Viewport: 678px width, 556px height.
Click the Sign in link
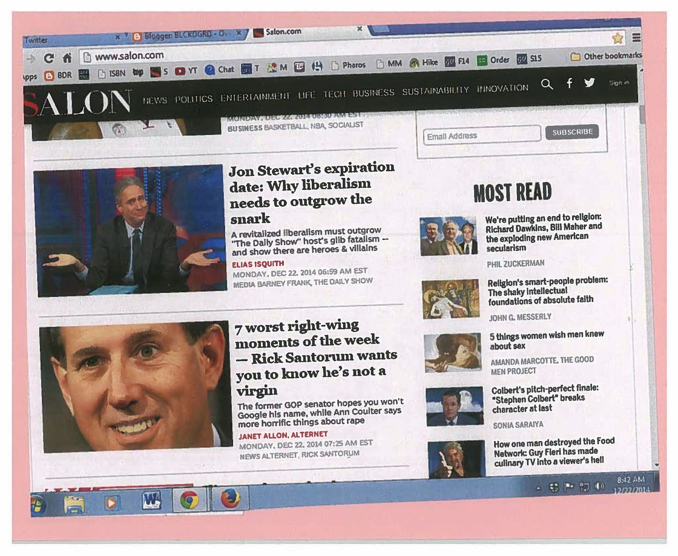[619, 83]
